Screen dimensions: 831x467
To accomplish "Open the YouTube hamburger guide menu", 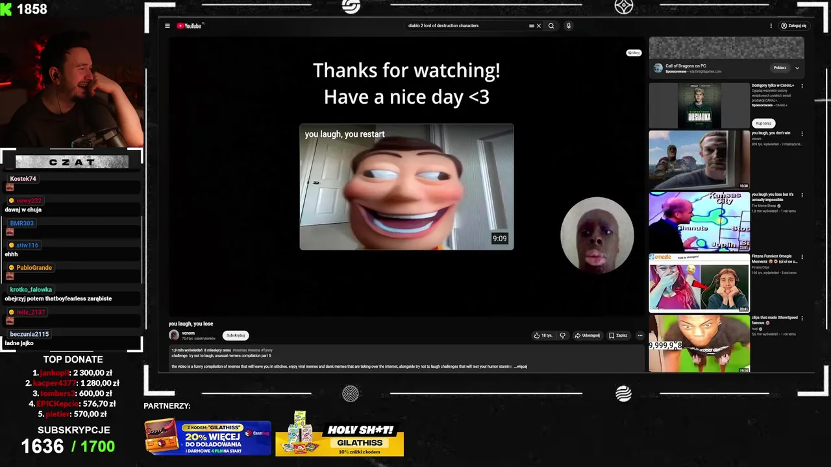I will point(167,26).
